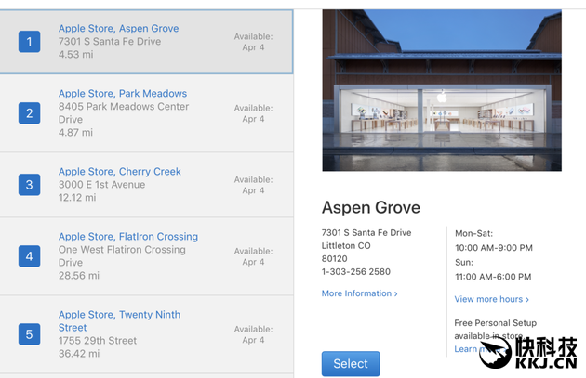Click the number 4 store badge

click(29, 256)
